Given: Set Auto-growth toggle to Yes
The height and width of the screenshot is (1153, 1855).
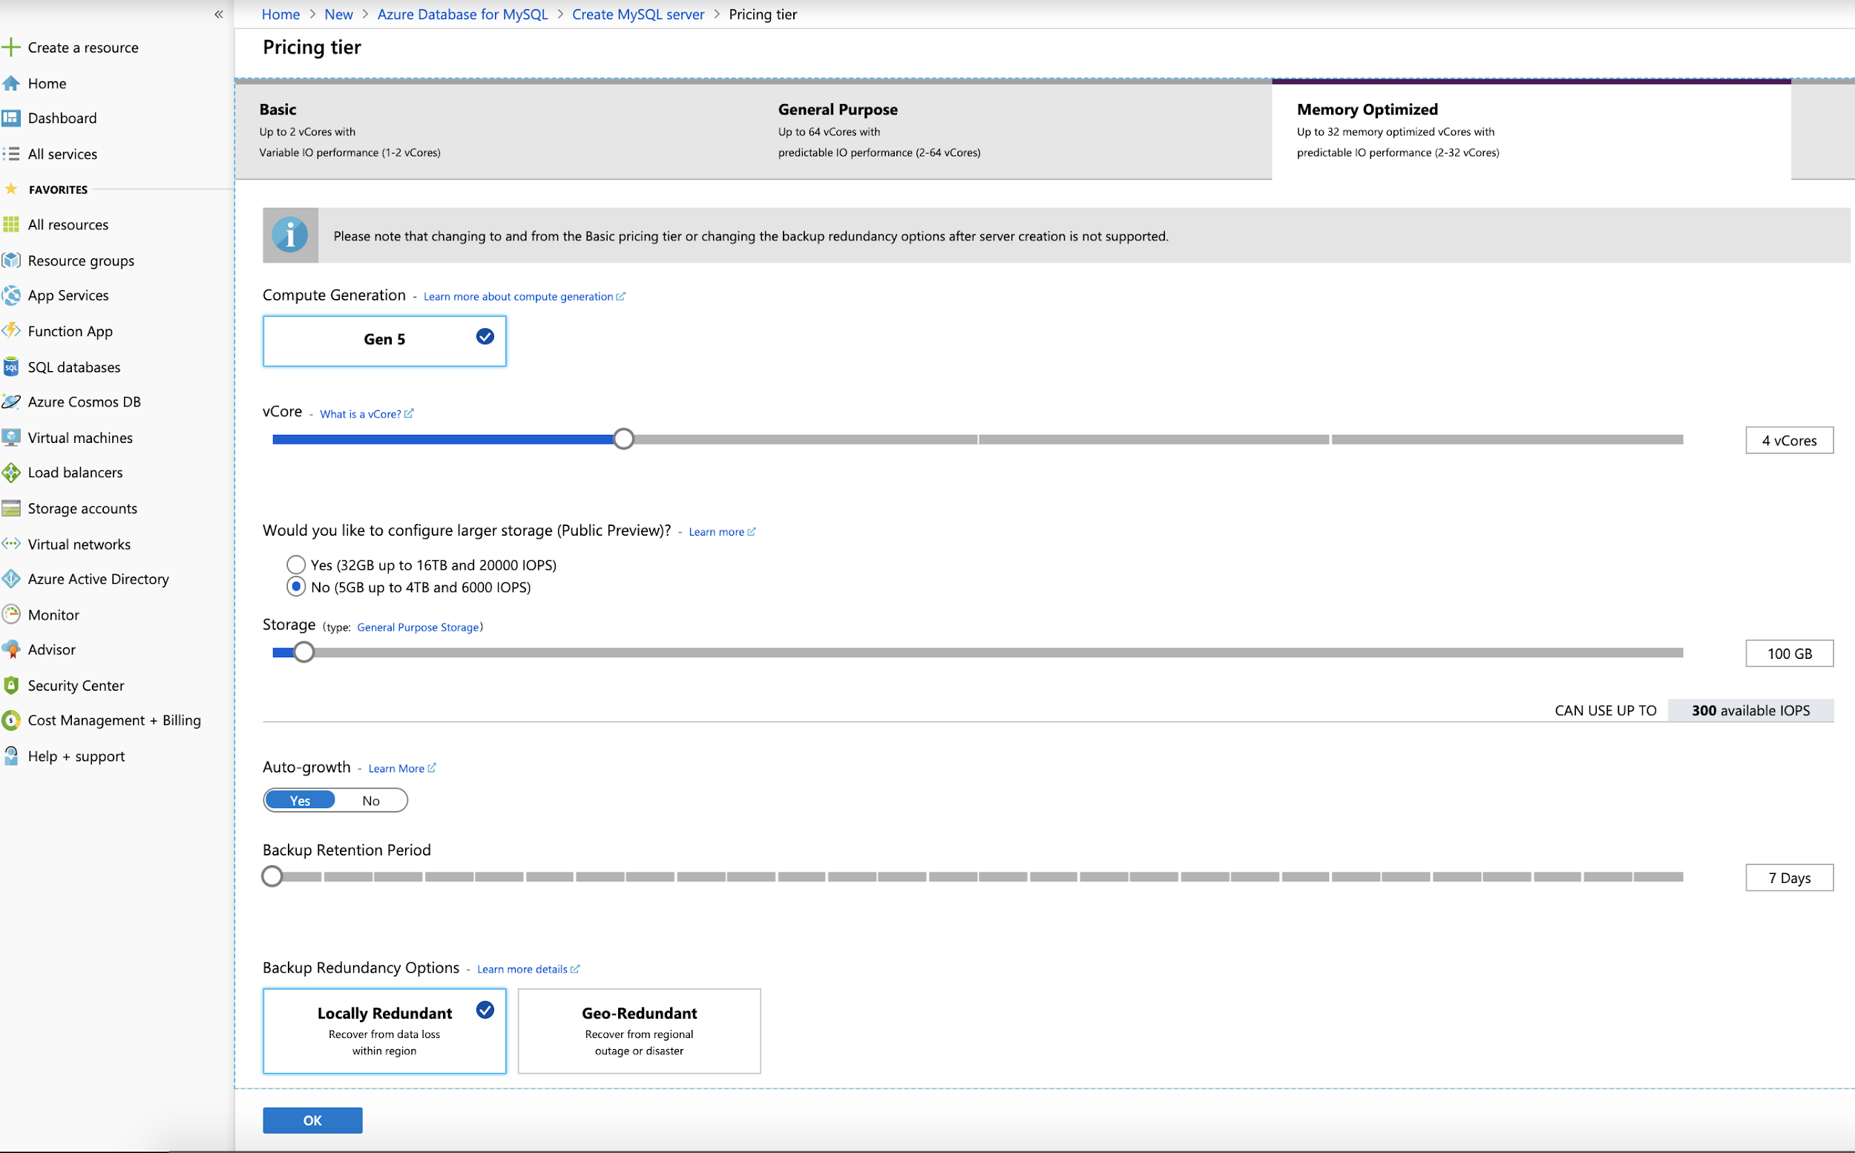Looking at the screenshot, I should 300,801.
